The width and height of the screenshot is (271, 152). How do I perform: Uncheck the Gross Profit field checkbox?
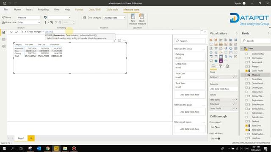click(x=246, y=71)
